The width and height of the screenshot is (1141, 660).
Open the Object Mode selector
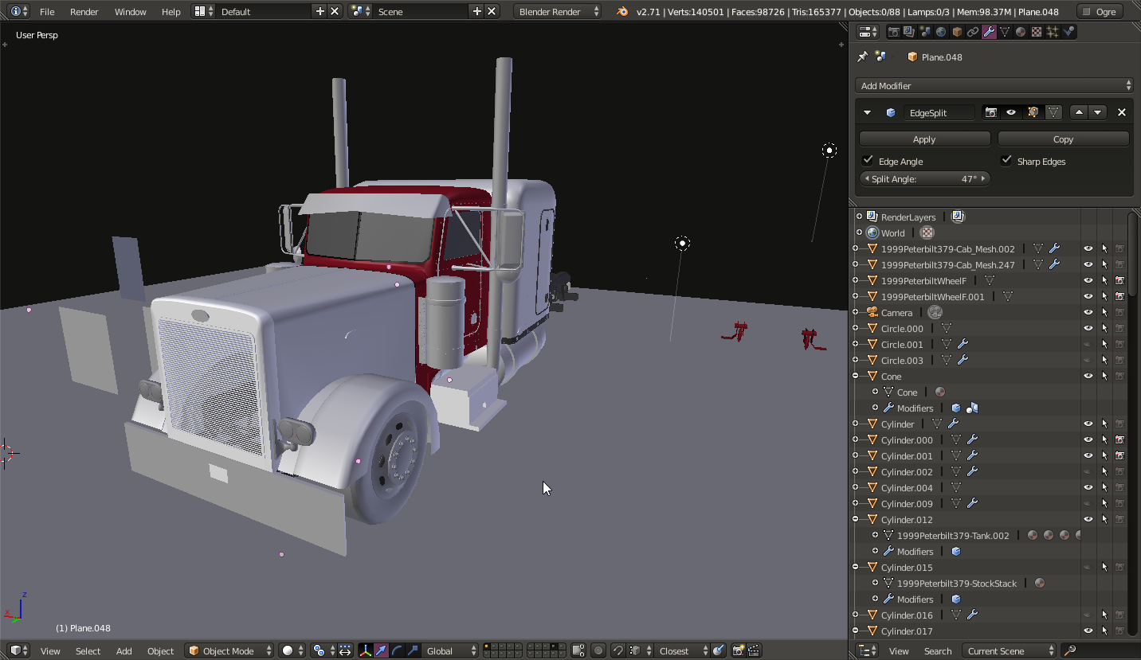[x=229, y=650]
